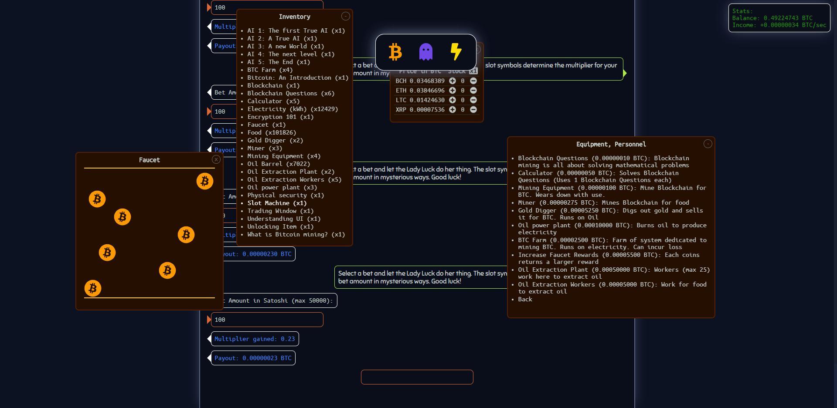The image size is (837, 408).
Task: Click Multiplier gained: 0.23 message
Action: (x=255, y=339)
